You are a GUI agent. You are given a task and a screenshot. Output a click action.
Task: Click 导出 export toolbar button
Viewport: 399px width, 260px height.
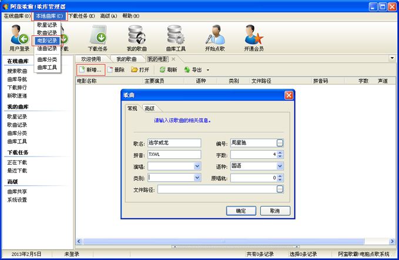pyautogui.click(x=193, y=70)
